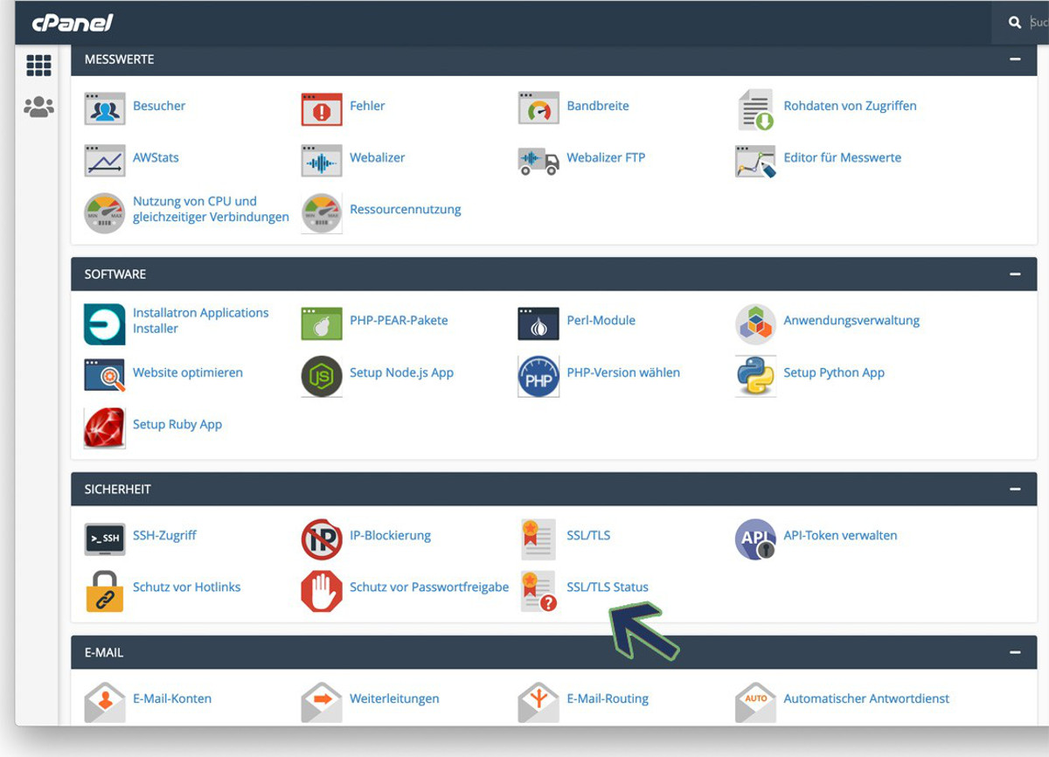Follow the Anwendungsverwaltung link
The image size is (1049, 757).
pyautogui.click(x=851, y=321)
